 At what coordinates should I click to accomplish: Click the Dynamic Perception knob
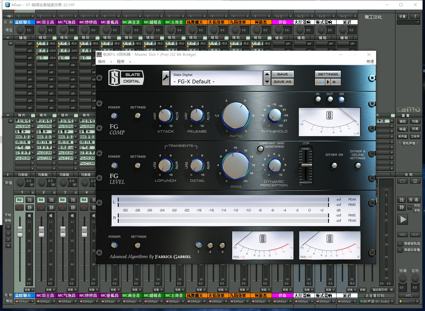(x=275, y=165)
